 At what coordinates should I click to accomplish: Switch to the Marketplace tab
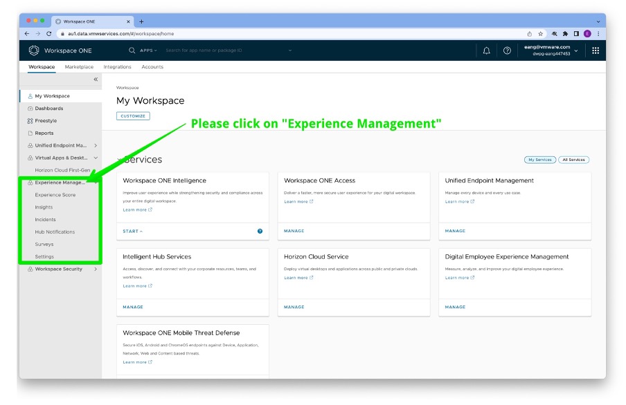click(79, 67)
